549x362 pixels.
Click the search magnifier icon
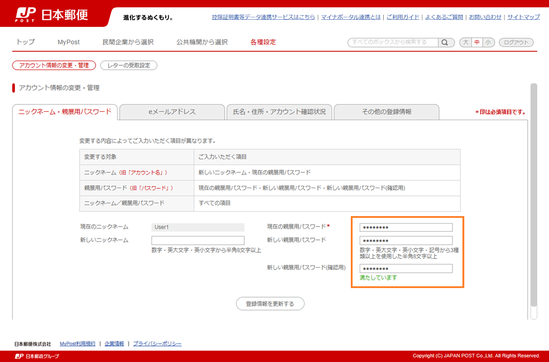pyautogui.click(x=445, y=42)
